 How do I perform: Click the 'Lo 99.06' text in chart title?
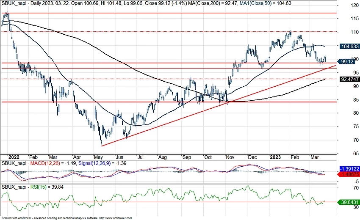point(133,3)
